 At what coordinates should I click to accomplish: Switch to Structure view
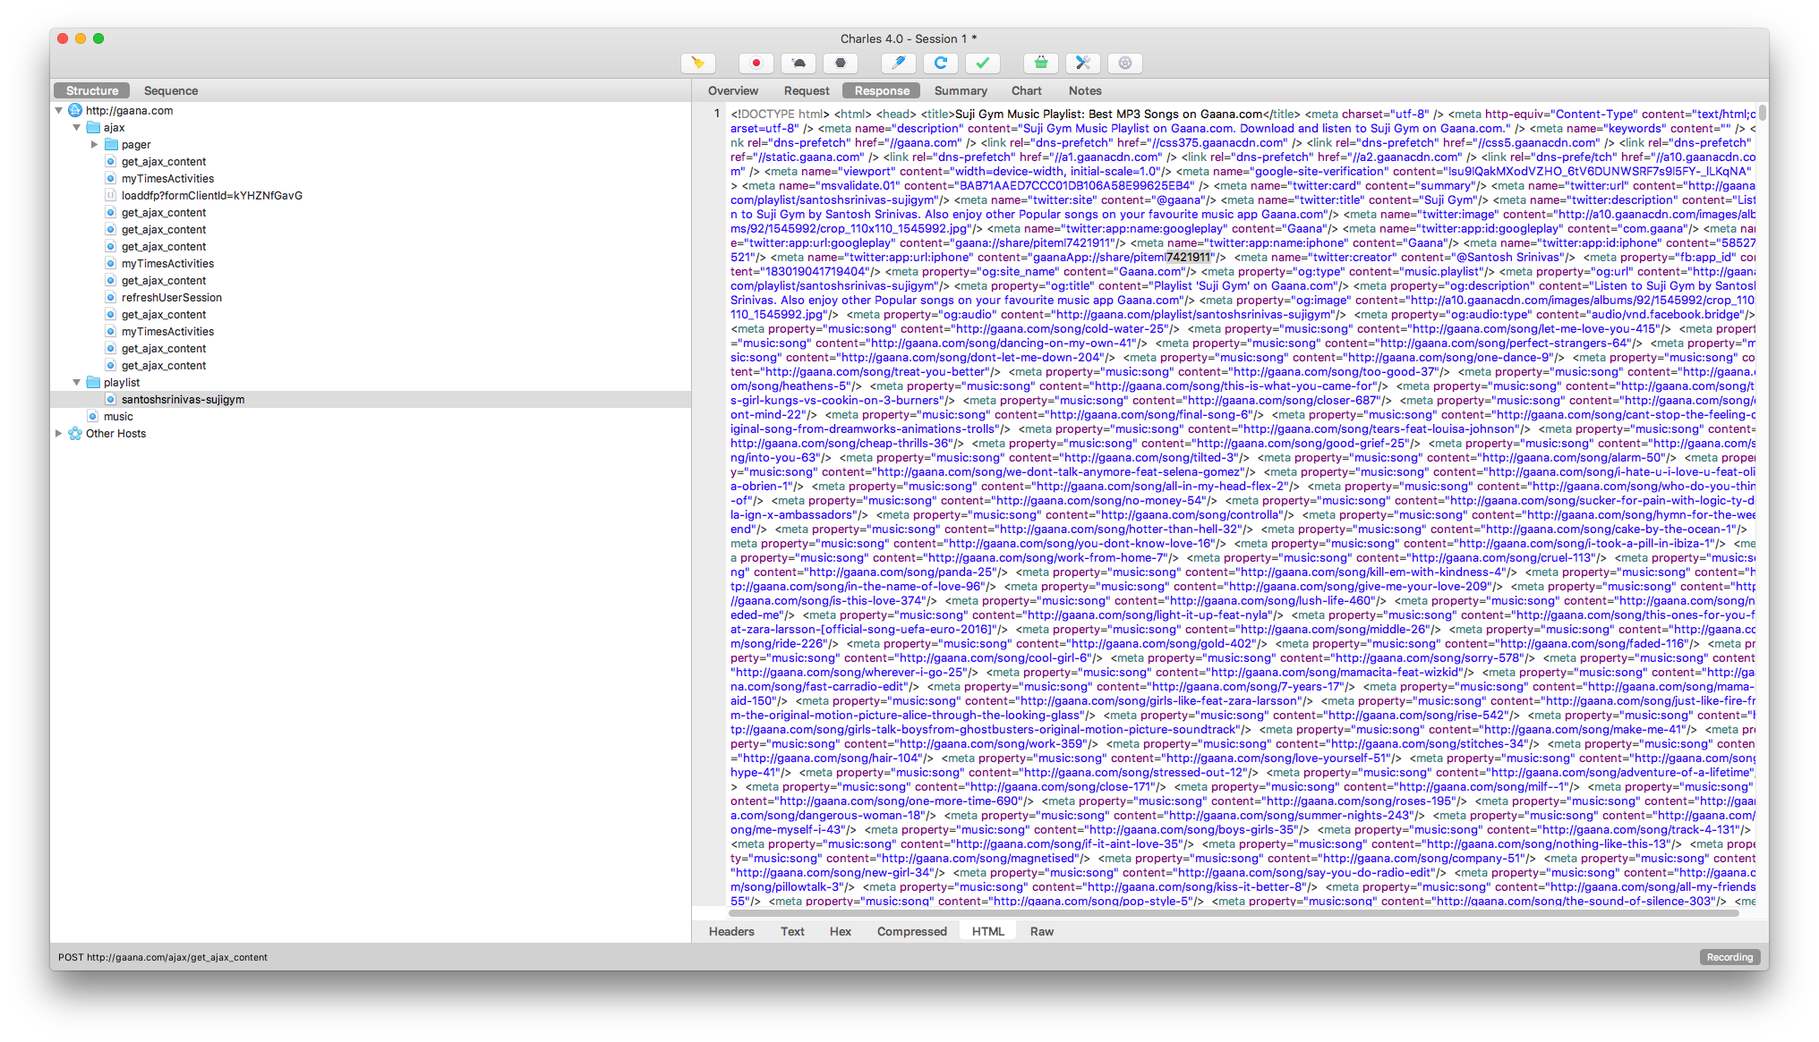pos(92,90)
